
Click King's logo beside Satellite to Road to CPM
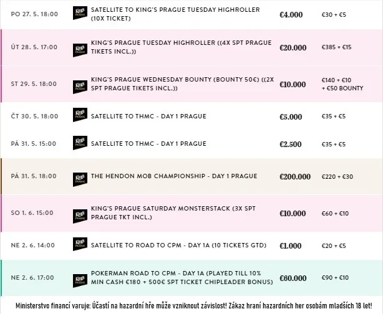coord(80,245)
